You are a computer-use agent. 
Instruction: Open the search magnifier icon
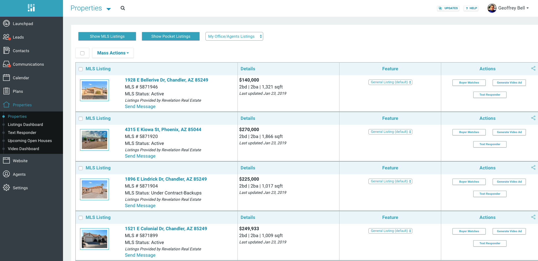point(123,8)
